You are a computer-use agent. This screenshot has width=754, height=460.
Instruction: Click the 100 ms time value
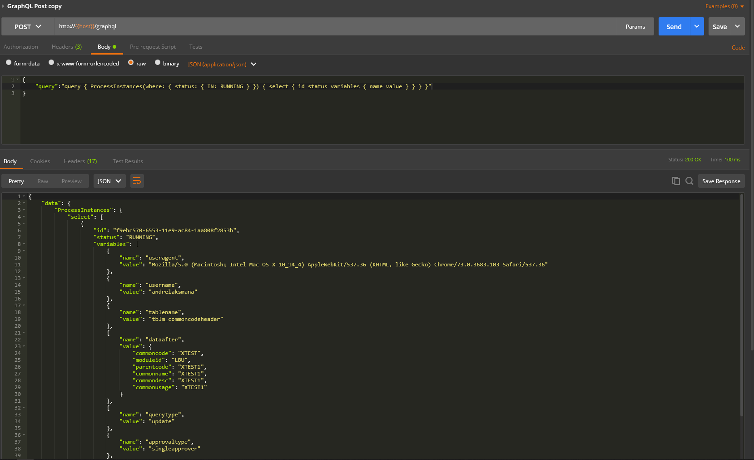tap(732, 160)
